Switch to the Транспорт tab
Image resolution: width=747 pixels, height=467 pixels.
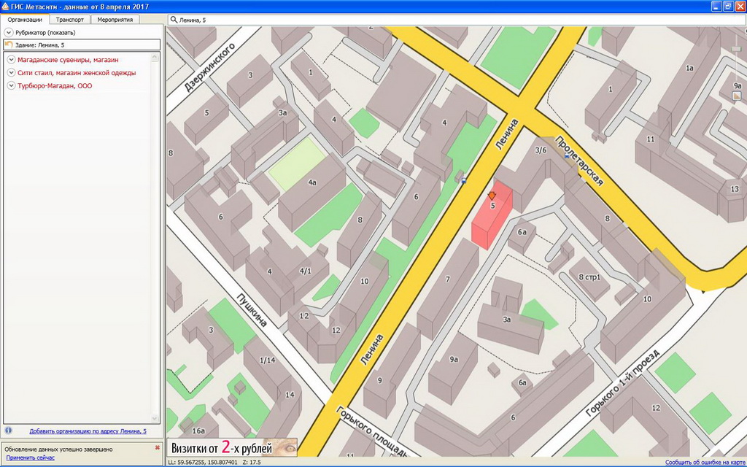click(x=70, y=20)
